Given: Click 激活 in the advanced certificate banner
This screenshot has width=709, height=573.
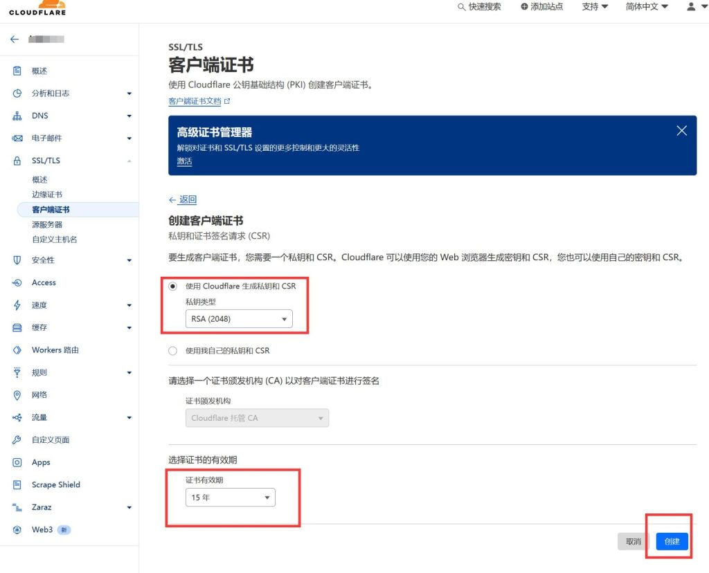Looking at the screenshot, I should (x=183, y=161).
